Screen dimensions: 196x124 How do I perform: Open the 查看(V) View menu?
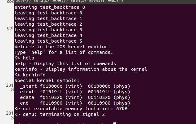[60, 1]
